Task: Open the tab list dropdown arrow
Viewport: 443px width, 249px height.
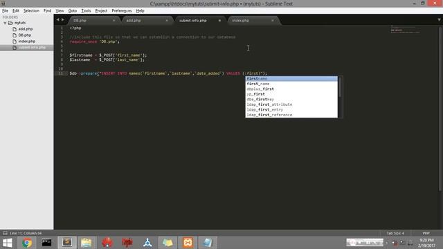Action: point(439,20)
